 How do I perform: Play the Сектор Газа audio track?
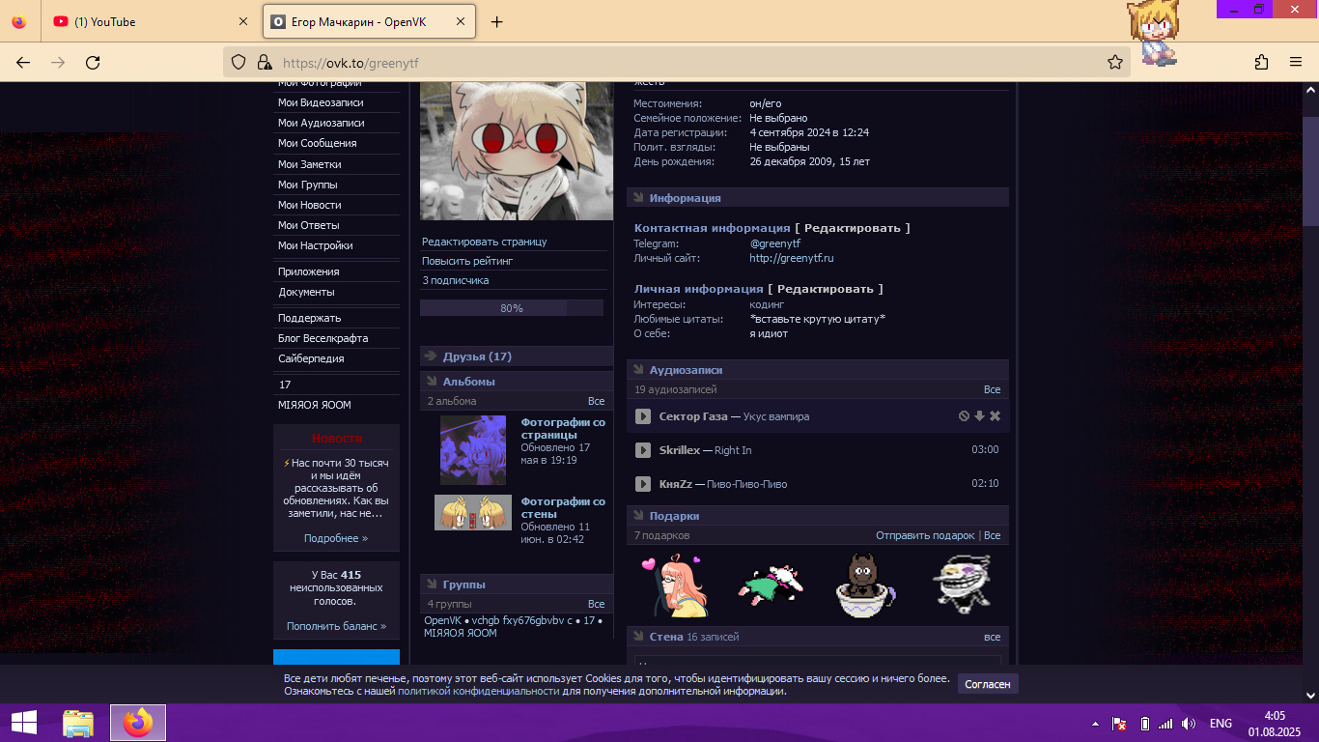click(643, 416)
